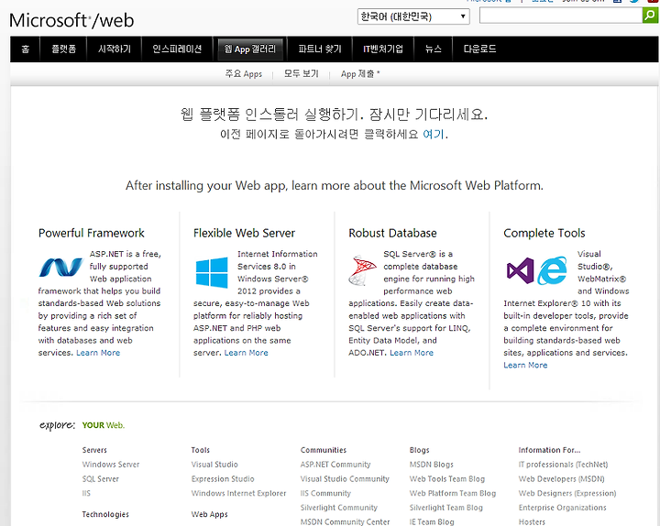Screen dimensions: 660x526
Task: Open the 인스피레이션 menu item
Action: click(177, 49)
